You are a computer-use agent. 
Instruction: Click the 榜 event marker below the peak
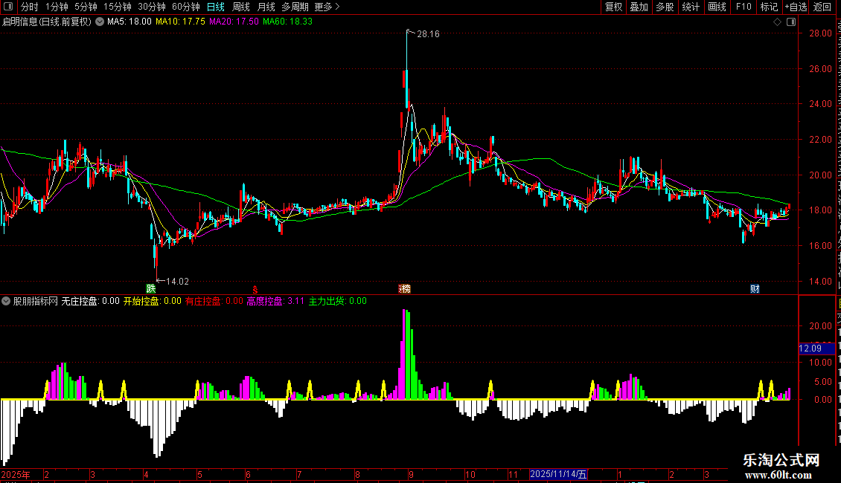[405, 288]
